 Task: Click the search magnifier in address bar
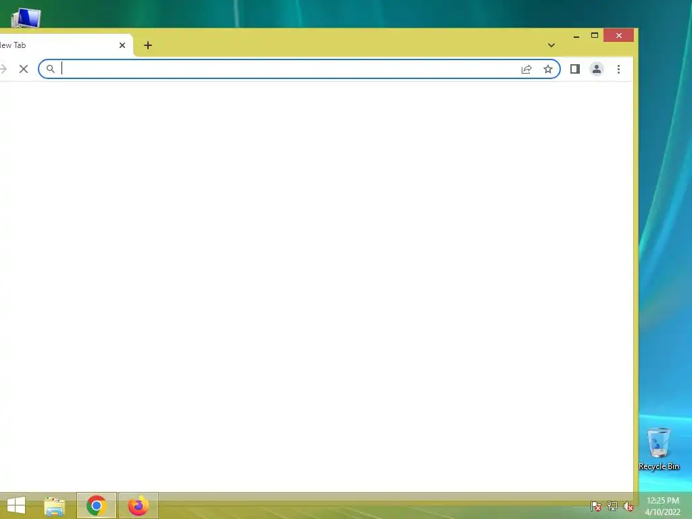pyautogui.click(x=51, y=69)
